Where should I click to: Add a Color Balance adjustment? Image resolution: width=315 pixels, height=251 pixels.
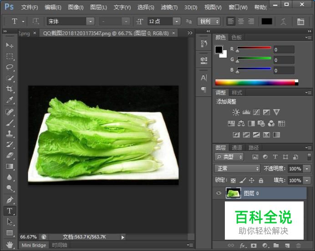click(x=241, y=123)
